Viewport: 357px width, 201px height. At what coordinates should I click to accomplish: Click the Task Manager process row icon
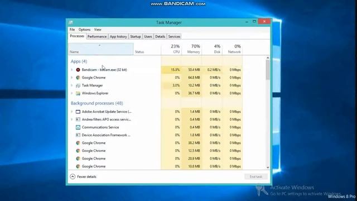coord(78,85)
